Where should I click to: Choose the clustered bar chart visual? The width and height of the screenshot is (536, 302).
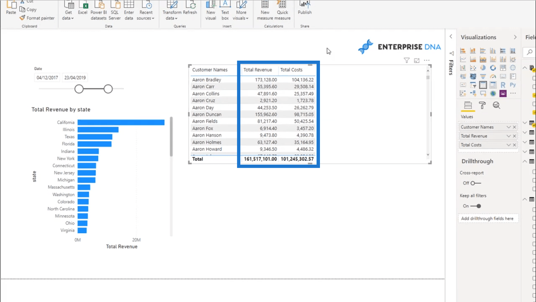tap(483, 51)
